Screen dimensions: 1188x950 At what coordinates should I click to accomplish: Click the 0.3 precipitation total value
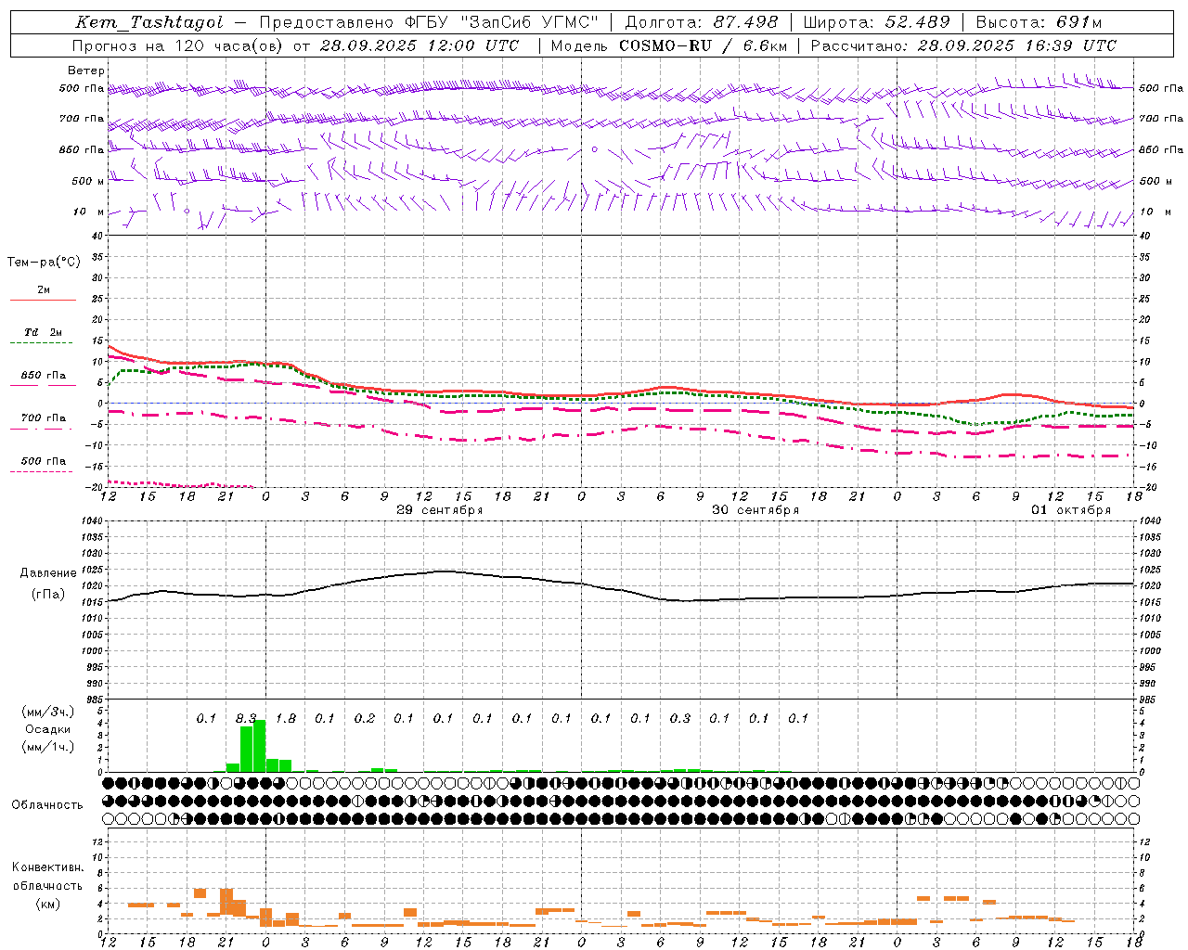680,718
